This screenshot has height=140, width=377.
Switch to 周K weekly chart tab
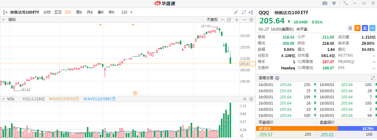(79, 12)
